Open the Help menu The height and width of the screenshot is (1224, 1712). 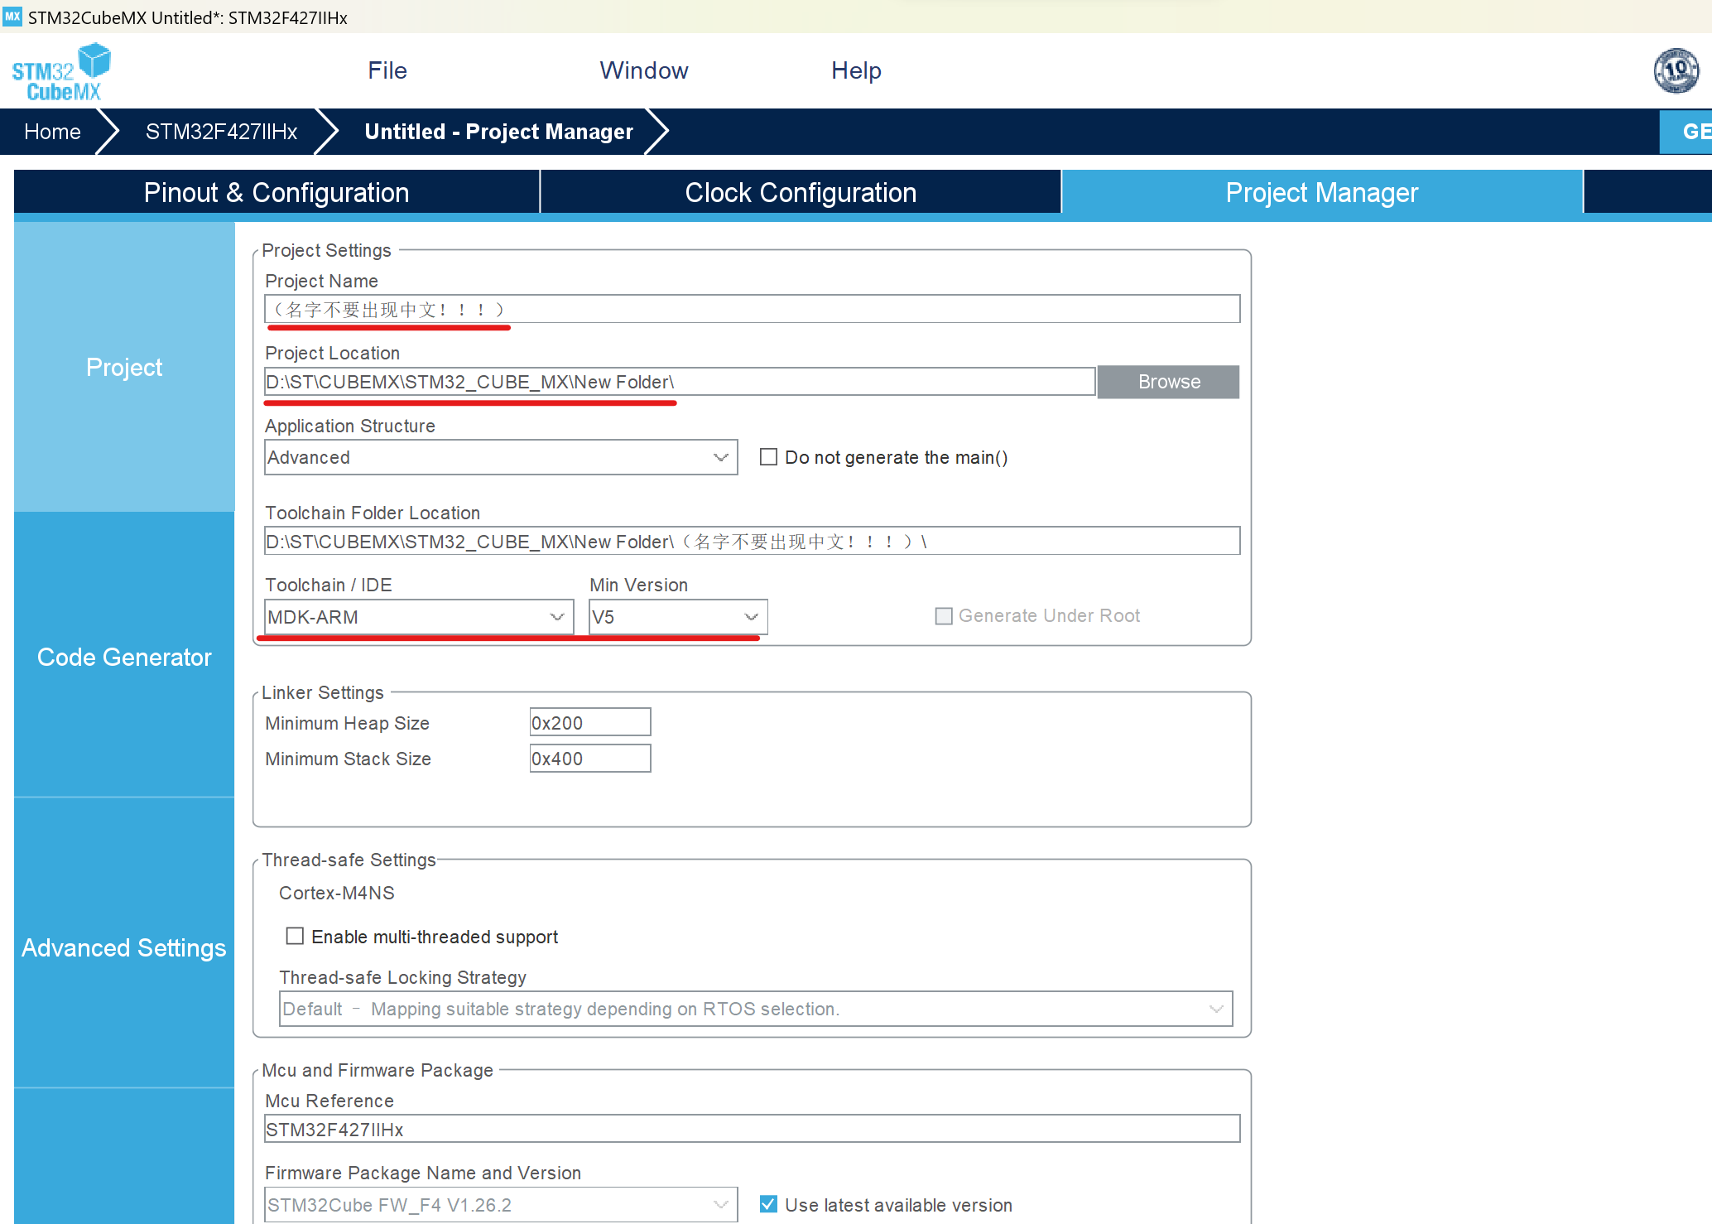pyautogui.click(x=856, y=70)
